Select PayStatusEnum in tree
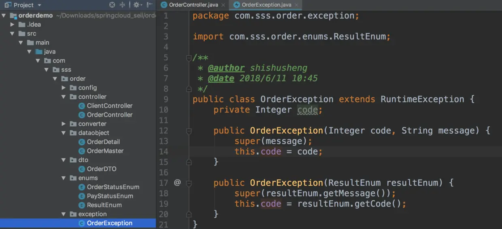502x229 pixels. coord(110,196)
